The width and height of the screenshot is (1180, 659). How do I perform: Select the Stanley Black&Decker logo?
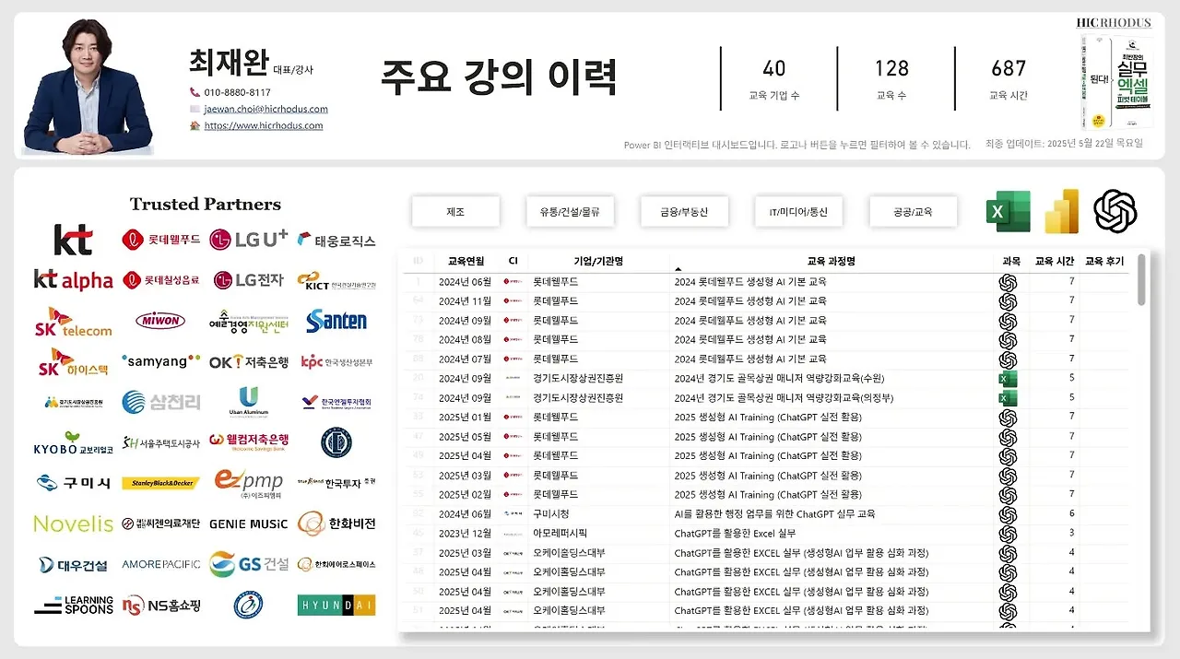click(160, 483)
